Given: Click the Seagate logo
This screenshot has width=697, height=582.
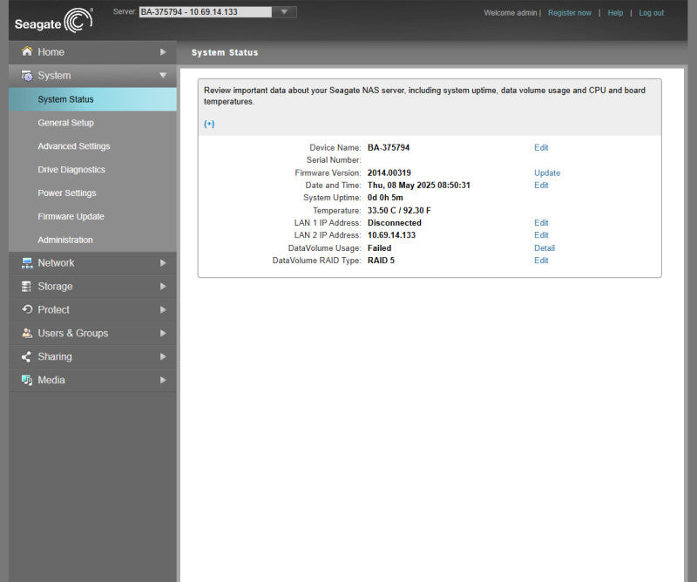Looking at the screenshot, I should (x=54, y=21).
